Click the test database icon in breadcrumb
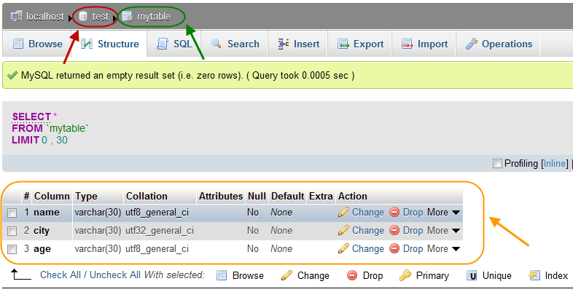573x292 pixels. click(x=83, y=16)
